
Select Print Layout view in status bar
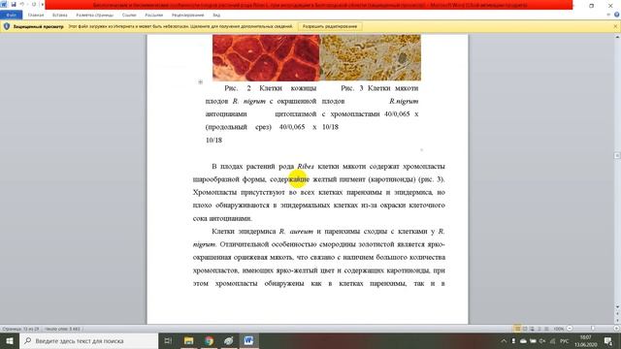(517, 329)
